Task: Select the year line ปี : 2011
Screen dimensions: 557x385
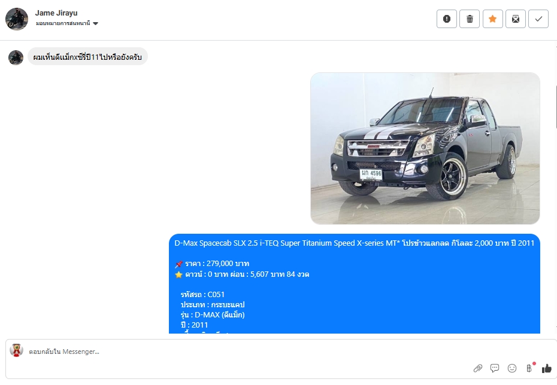Action: (x=194, y=325)
